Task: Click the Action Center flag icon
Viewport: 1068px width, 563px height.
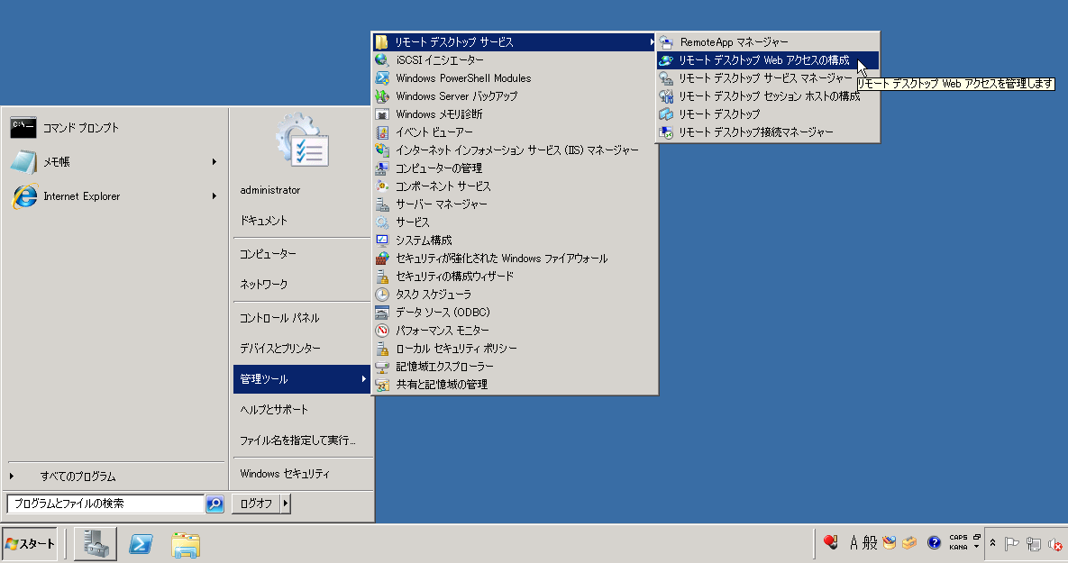Action: 1011,544
